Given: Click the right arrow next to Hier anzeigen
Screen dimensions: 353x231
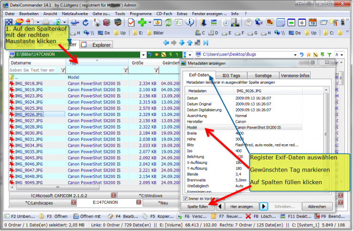Looking at the screenshot, I should 263,206.
